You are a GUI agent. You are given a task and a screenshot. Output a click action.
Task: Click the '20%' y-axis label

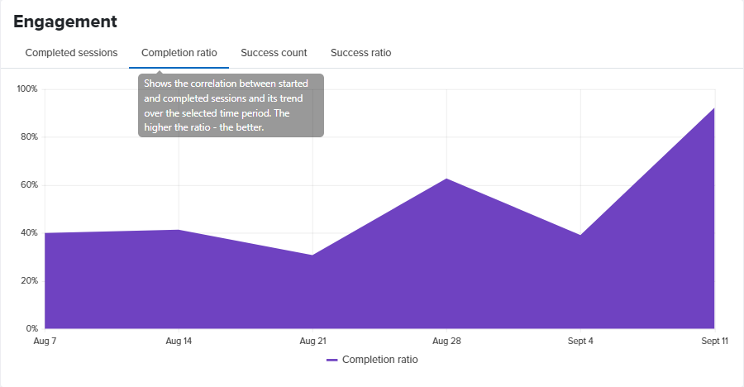pos(29,280)
